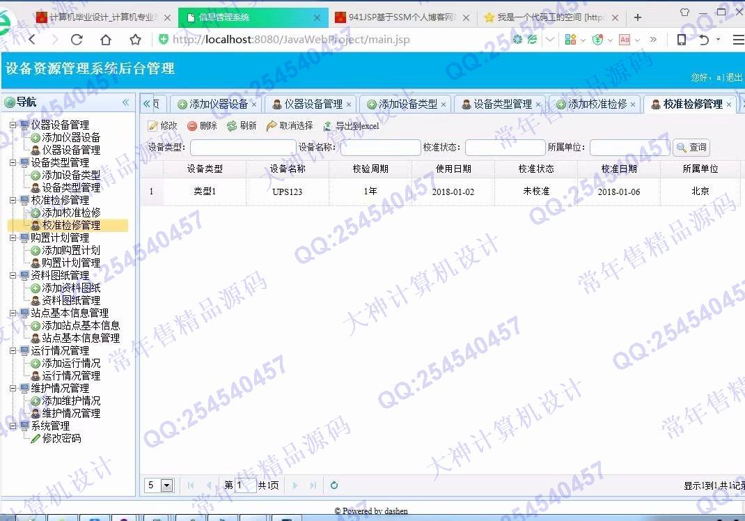The image size is (745, 521).
Task: Close the 设备类型管理 tab
Action: click(x=538, y=104)
